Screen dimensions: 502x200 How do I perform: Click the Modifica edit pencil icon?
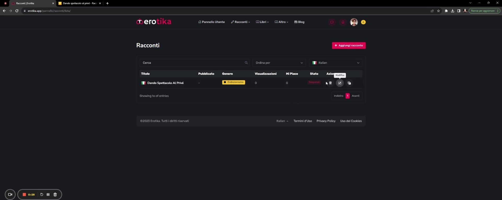point(340,83)
